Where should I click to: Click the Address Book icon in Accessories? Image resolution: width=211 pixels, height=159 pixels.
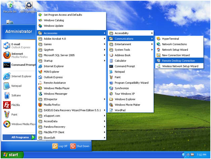[x=111, y=55]
